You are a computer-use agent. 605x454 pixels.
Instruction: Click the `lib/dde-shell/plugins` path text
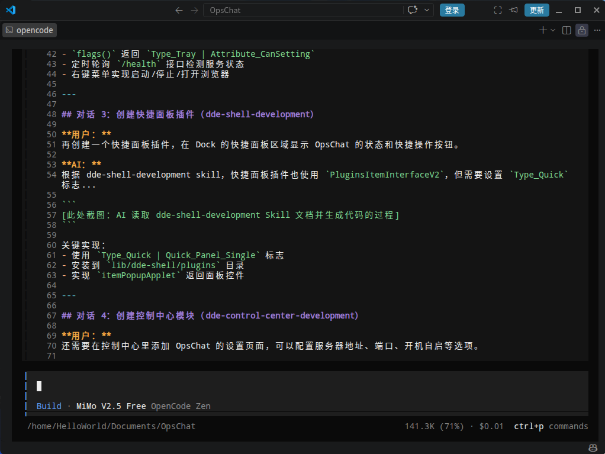click(163, 265)
